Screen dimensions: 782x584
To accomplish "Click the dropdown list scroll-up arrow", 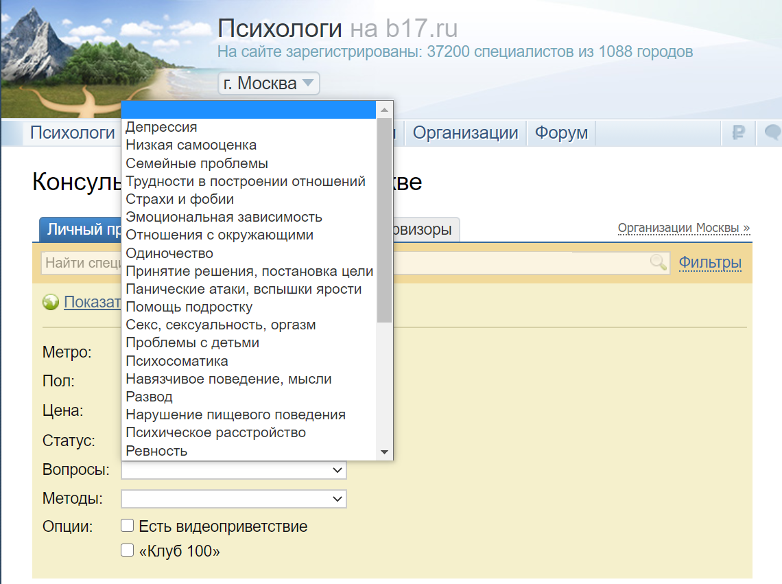I will pos(384,110).
